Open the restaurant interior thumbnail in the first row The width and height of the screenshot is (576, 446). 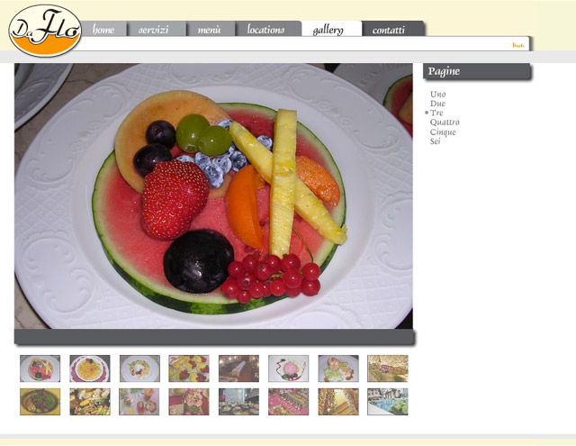238,369
